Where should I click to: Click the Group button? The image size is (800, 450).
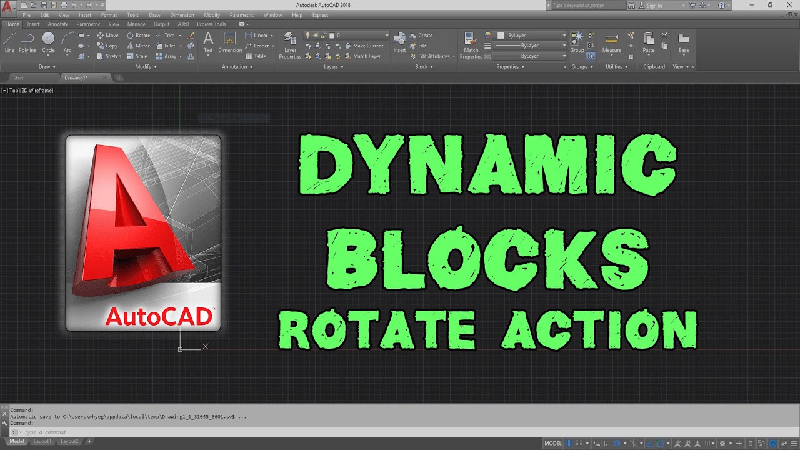tap(577, 42)
